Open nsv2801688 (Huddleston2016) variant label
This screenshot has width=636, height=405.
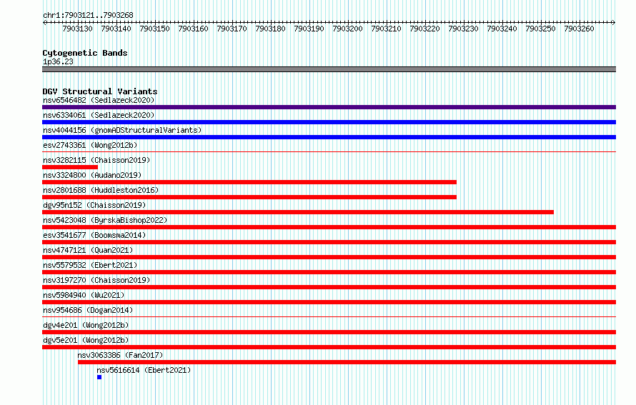point(101,190)
